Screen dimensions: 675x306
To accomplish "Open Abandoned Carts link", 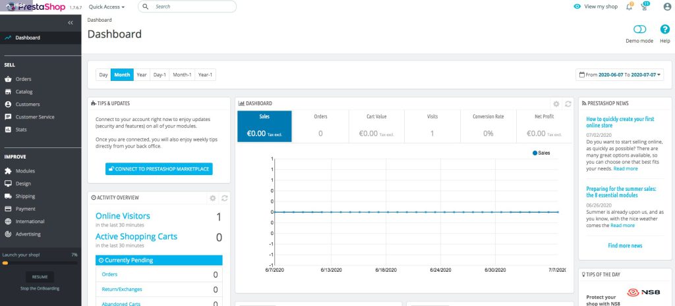I will (x=121, y=303).
